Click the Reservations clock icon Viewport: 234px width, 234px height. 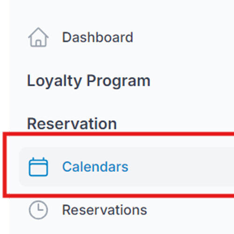tap(38, 210)
